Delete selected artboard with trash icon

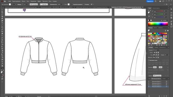point(167,96)
